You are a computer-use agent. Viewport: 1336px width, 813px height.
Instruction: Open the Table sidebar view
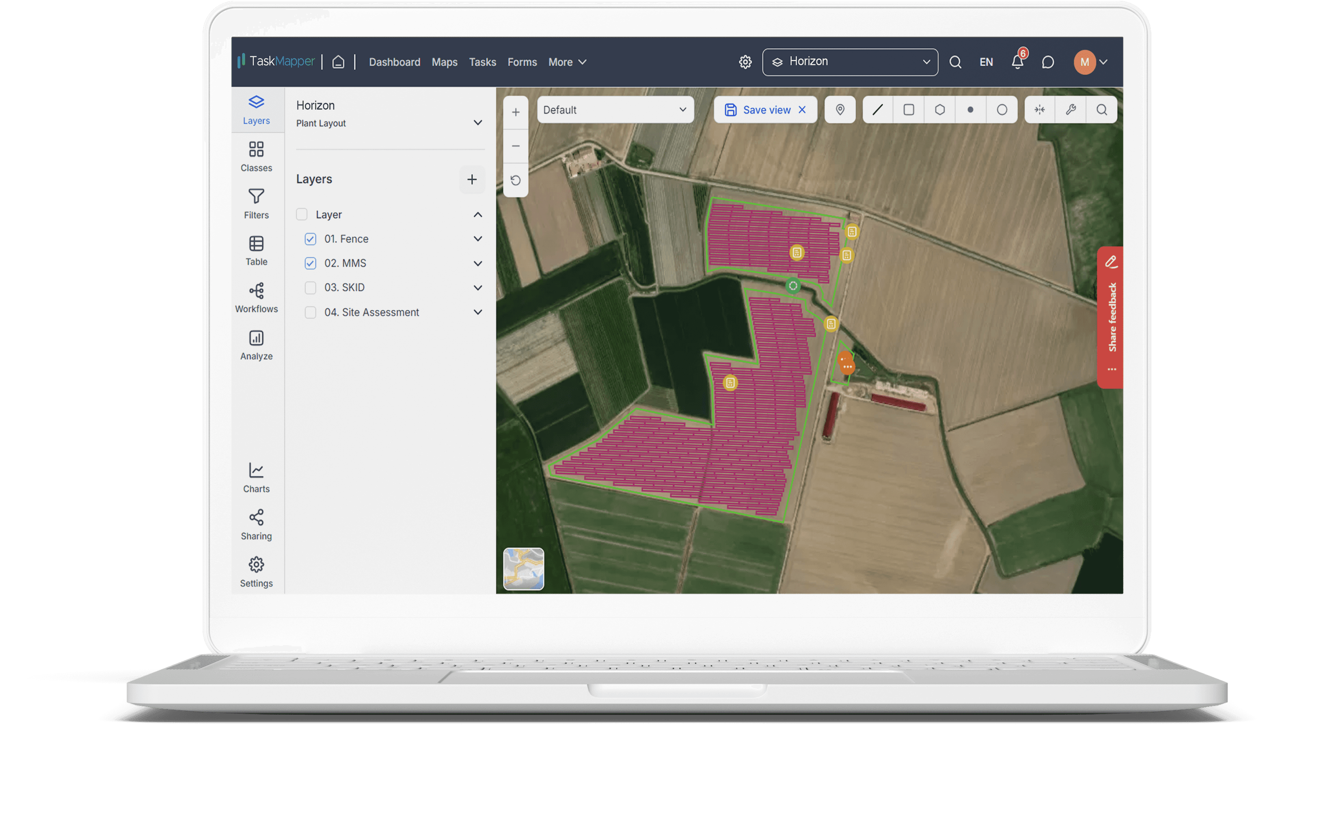click(256, 250)
